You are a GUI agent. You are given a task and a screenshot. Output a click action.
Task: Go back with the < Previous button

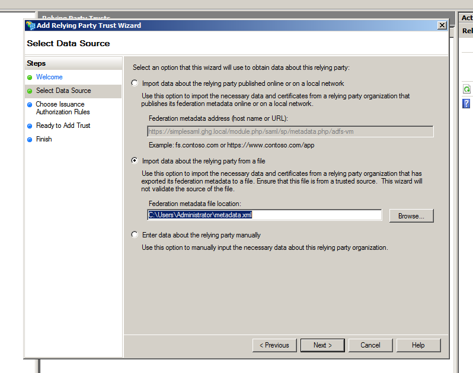[274, 345]
